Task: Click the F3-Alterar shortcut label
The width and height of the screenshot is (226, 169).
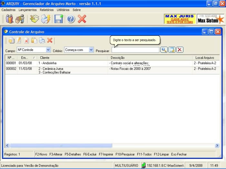Action: [56, 154]
